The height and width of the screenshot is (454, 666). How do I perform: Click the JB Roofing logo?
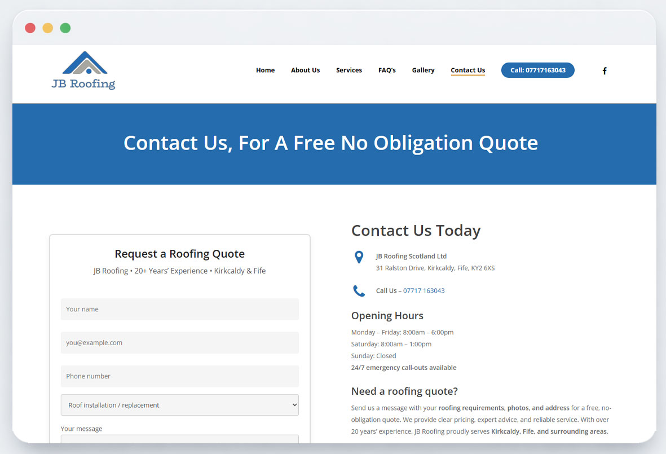(83, 70)
